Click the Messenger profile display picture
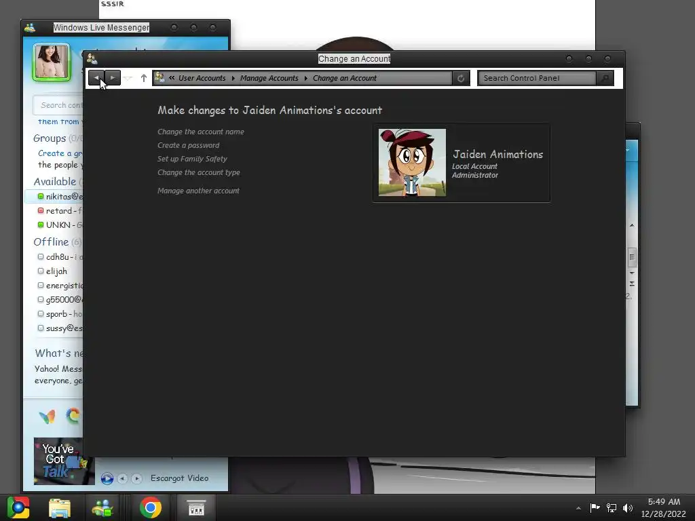The image size is (695, 521). [x=52, y=62]
